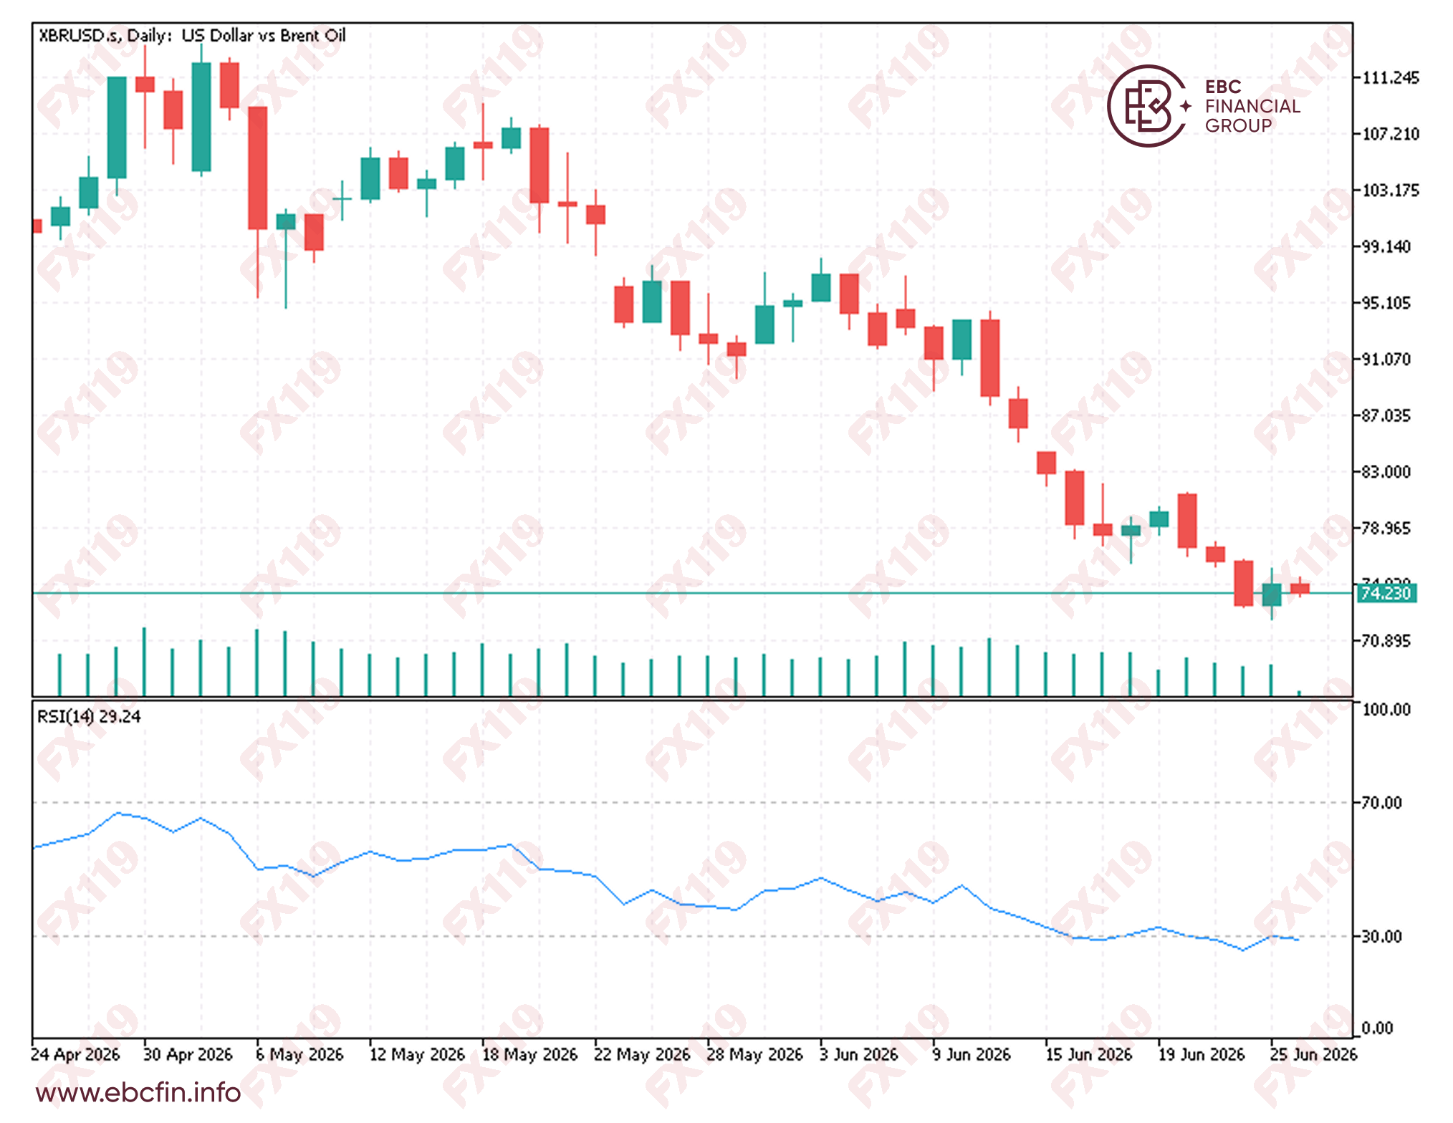Click the 18 May 2026 date label
The image size is (1453, 1123).
tap(529, 1054)
